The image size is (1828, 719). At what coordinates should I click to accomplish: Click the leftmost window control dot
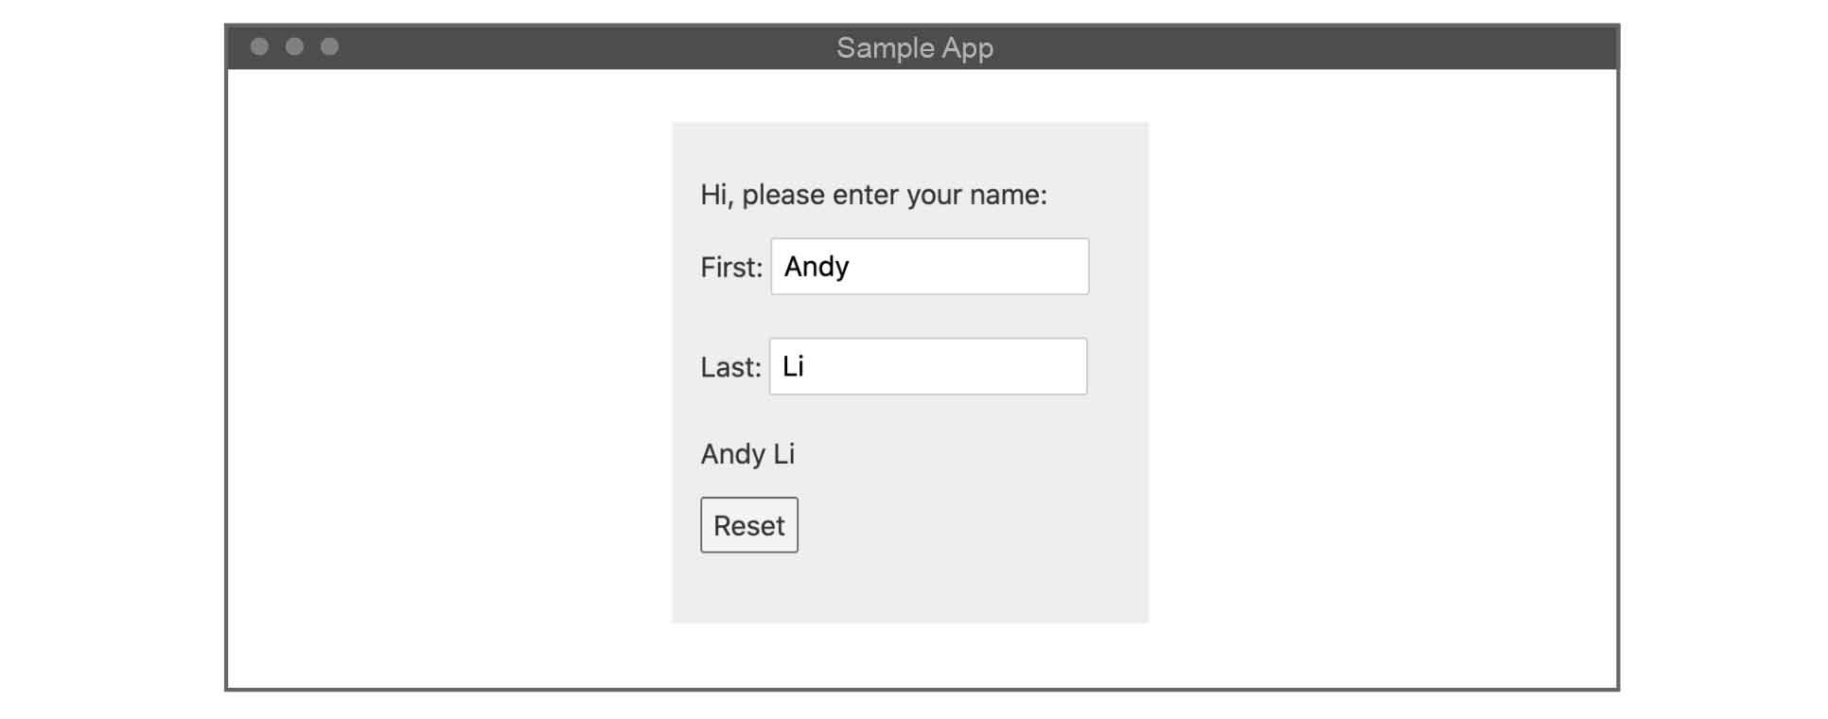tap(259, 46)
